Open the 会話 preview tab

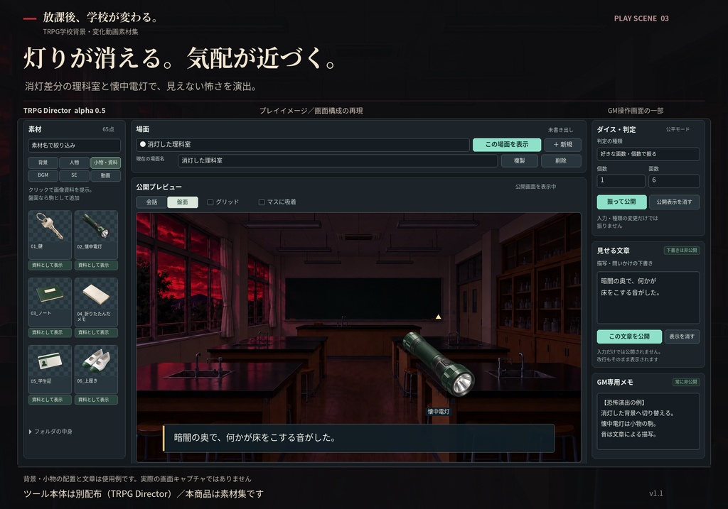[151, 202]
